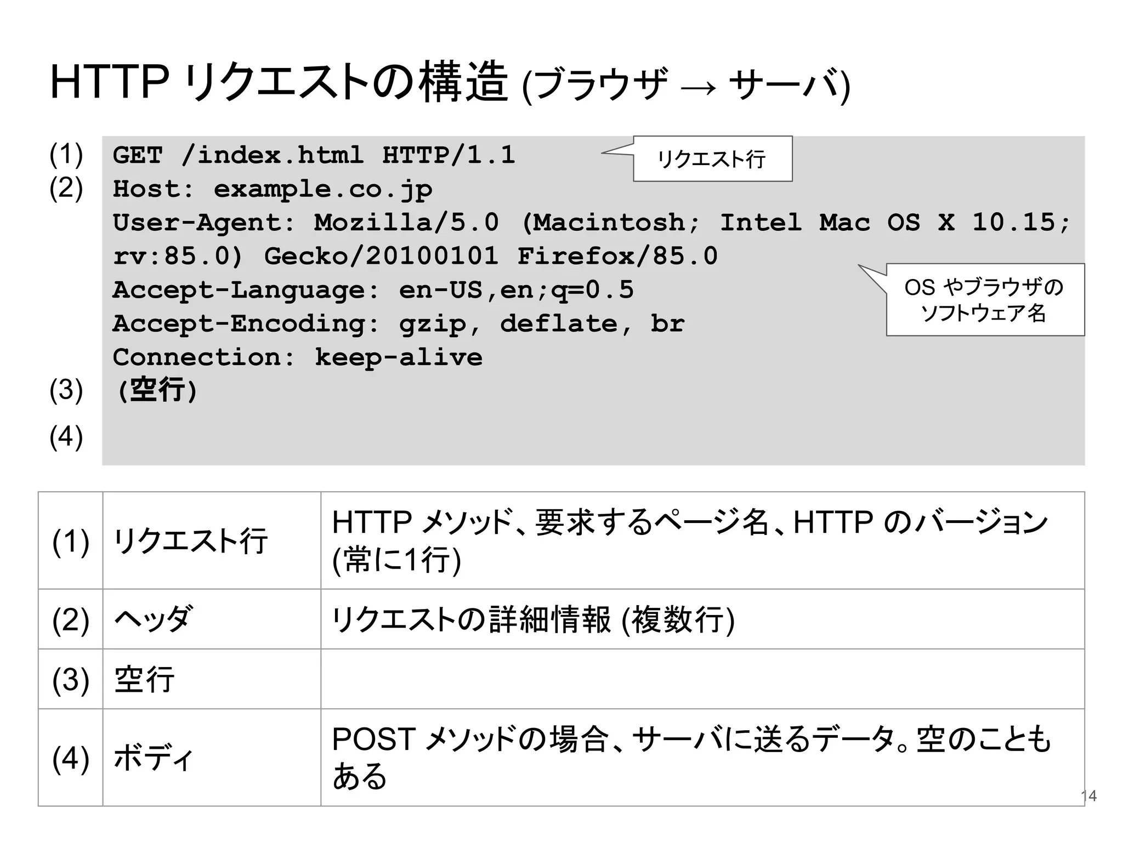Click the 'リクエスト行' table cell
1123x842 pixels.
click(212, 541)
